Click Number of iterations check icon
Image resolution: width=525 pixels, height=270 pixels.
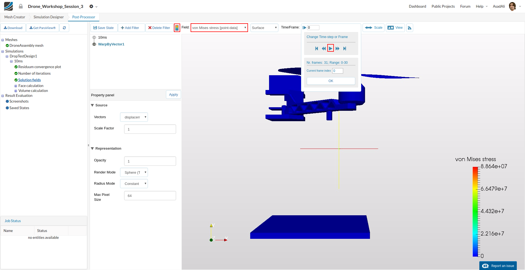[16, 74]
